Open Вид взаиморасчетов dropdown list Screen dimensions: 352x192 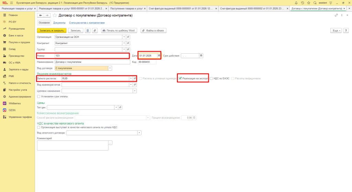pos(135,85)
